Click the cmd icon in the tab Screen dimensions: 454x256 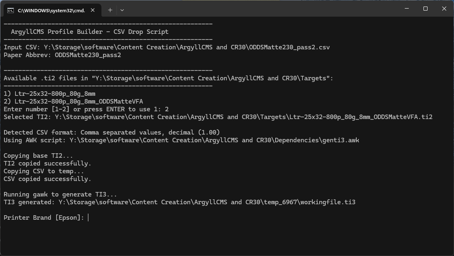[x=11, y=10]
